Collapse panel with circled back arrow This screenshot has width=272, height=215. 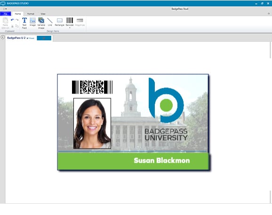coord(3,37)
